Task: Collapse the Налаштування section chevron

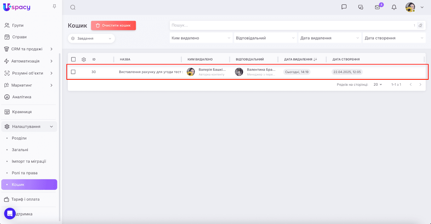Action: 51,127
